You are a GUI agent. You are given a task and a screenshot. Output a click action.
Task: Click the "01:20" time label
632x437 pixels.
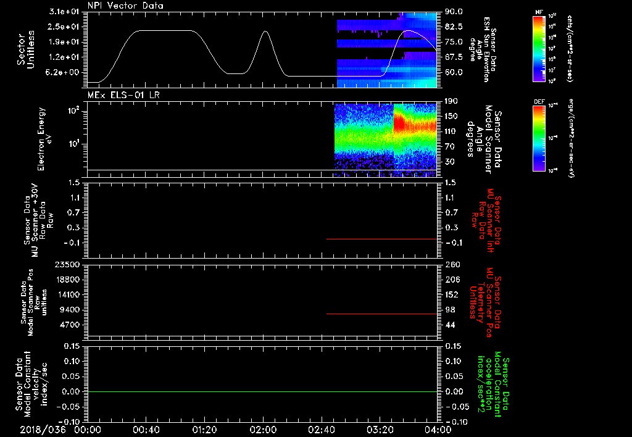204,430
